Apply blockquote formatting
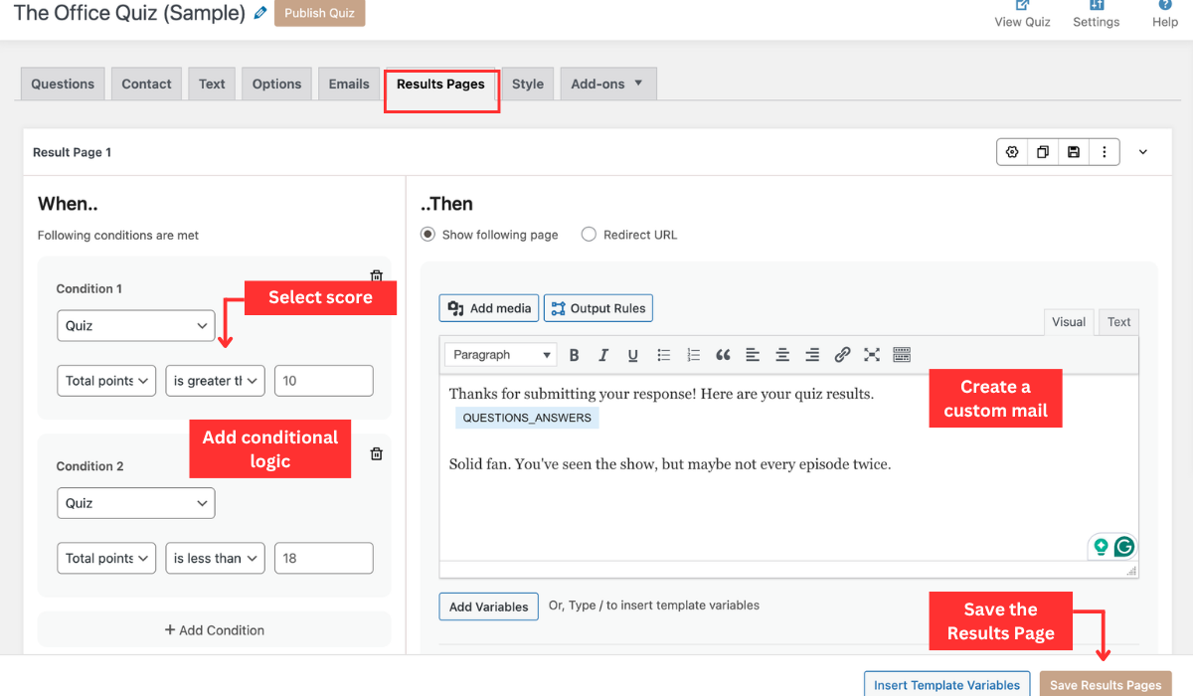 (x=723, y=355)
